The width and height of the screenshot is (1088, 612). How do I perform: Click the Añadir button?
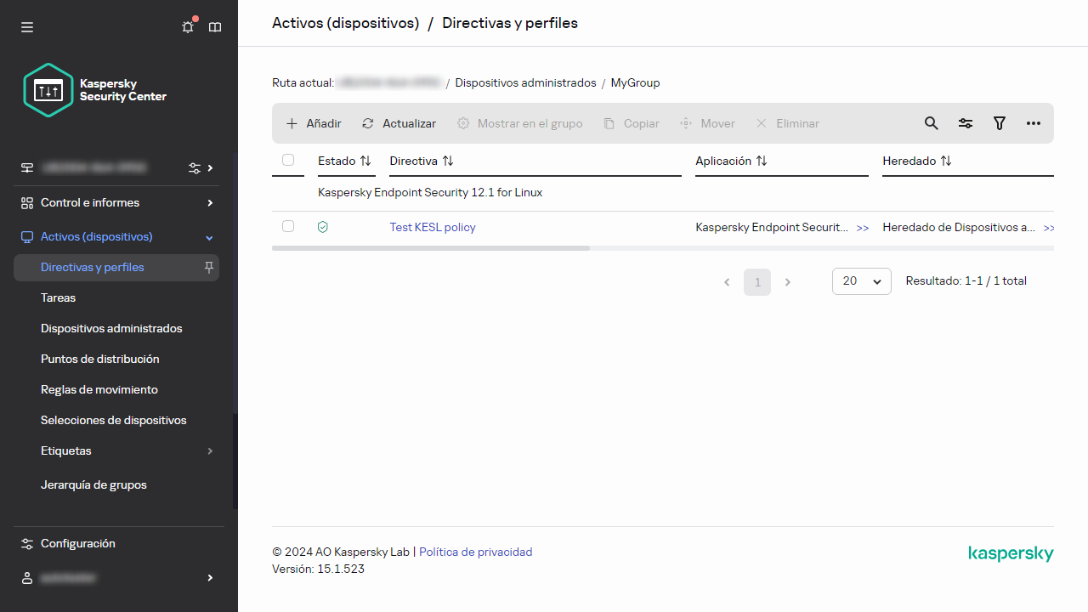click(x=313, y=123)
